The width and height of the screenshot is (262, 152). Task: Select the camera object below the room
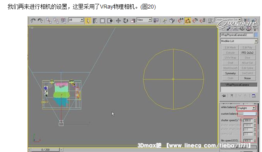click(x=61, y=123)
